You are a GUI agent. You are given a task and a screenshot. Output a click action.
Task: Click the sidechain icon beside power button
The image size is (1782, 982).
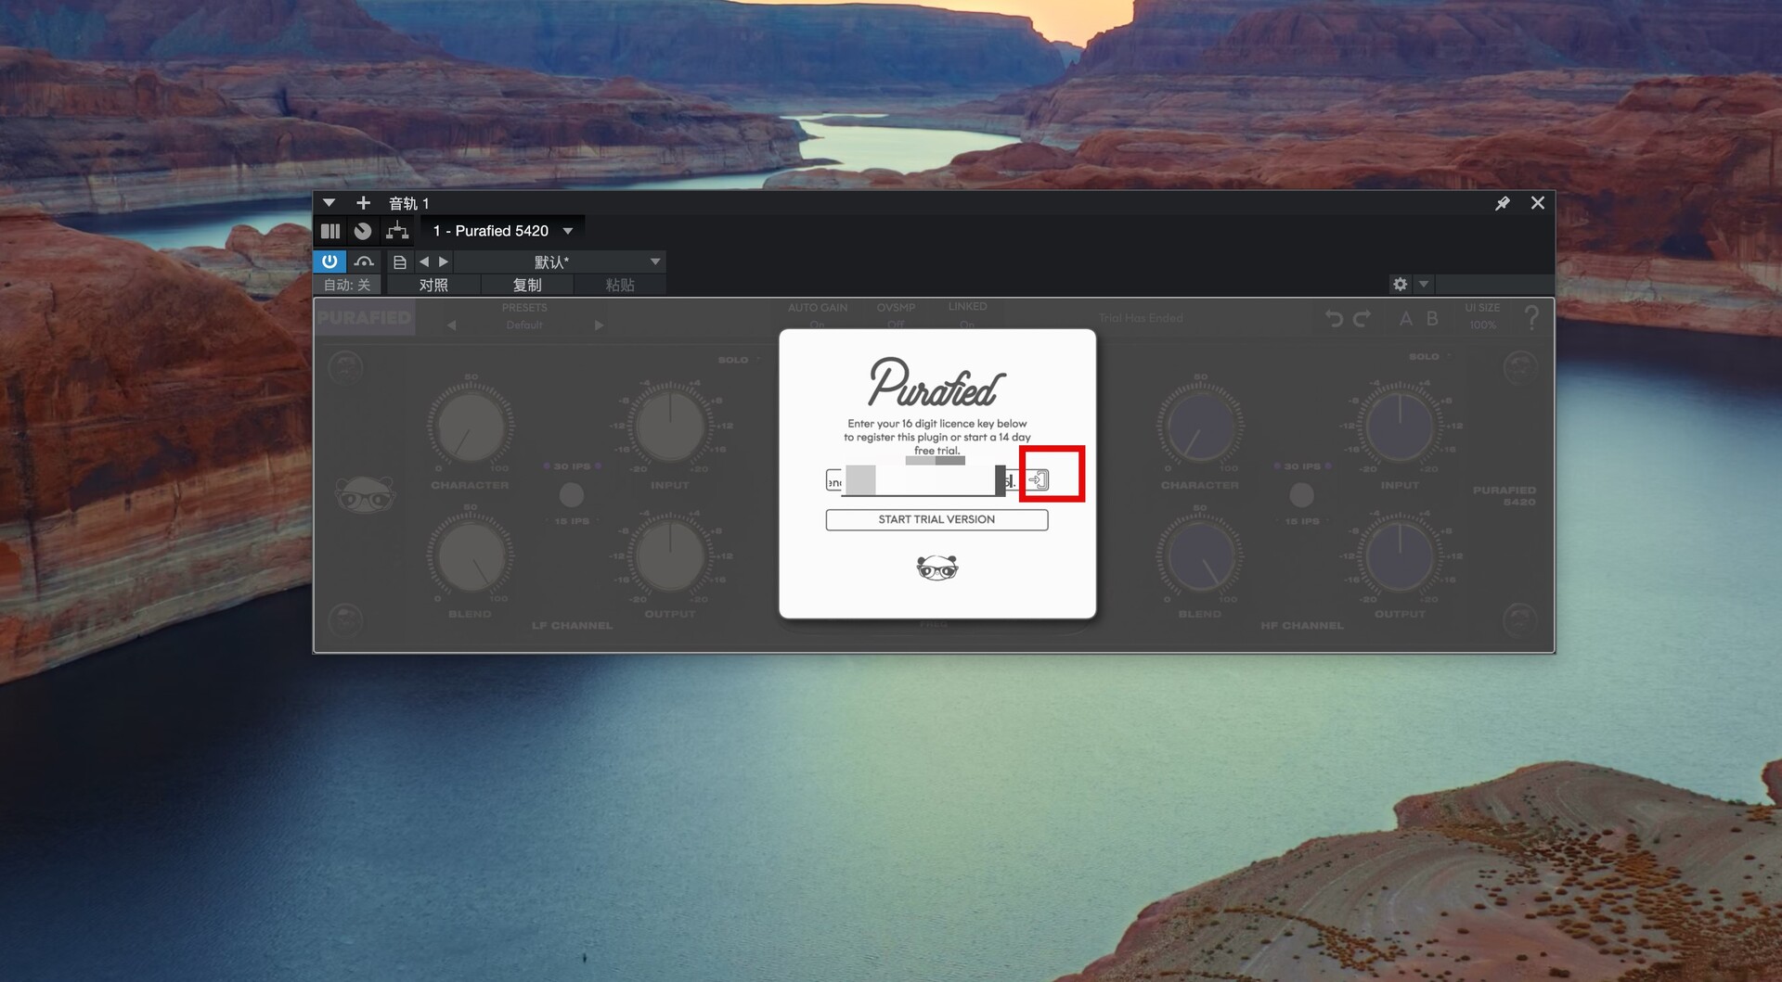point(364,261)
